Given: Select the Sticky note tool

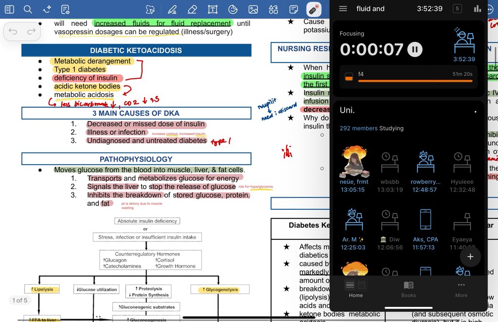Looking at the screenshot, I should (x=294, y=10).
